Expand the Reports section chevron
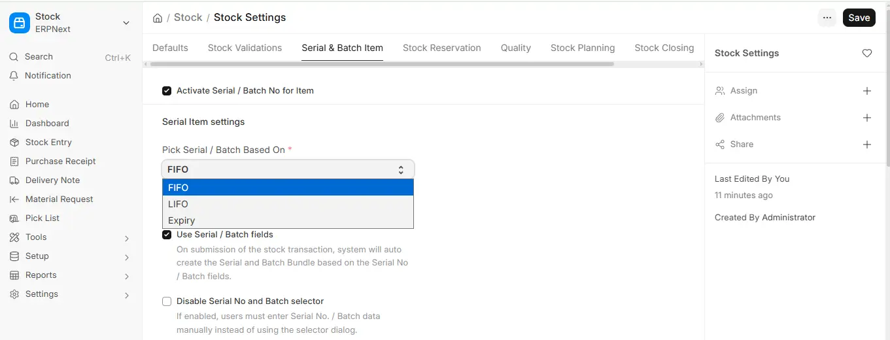The height and width of the screenshot is (340, 890). [x=127, y=277]
